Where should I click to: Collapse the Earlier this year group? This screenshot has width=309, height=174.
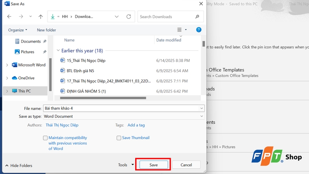[58, 51]
